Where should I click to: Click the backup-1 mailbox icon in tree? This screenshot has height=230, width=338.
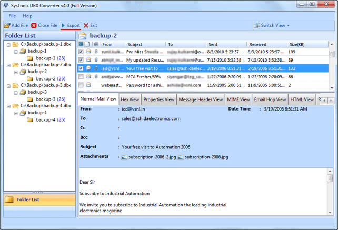[x=23, y=51]
